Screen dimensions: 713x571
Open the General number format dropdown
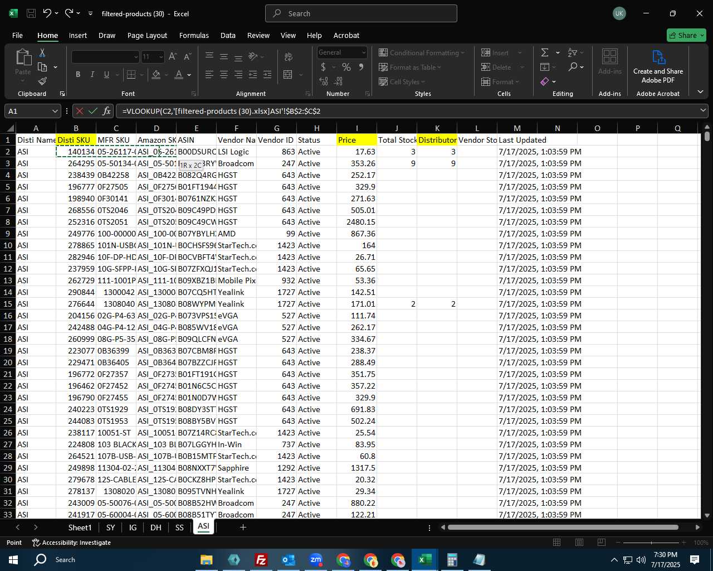click(364, 52)
